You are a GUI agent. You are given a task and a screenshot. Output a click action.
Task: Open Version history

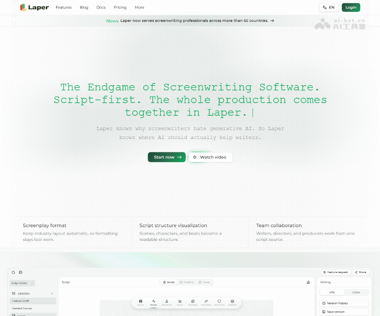[x=344, y=303]
